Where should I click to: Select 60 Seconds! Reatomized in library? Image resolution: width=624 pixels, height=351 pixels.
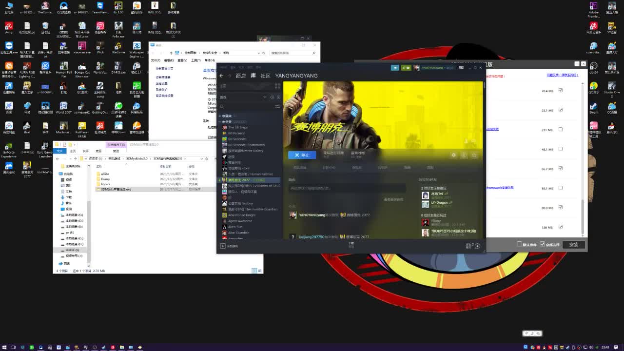click(x=246, y=145)
